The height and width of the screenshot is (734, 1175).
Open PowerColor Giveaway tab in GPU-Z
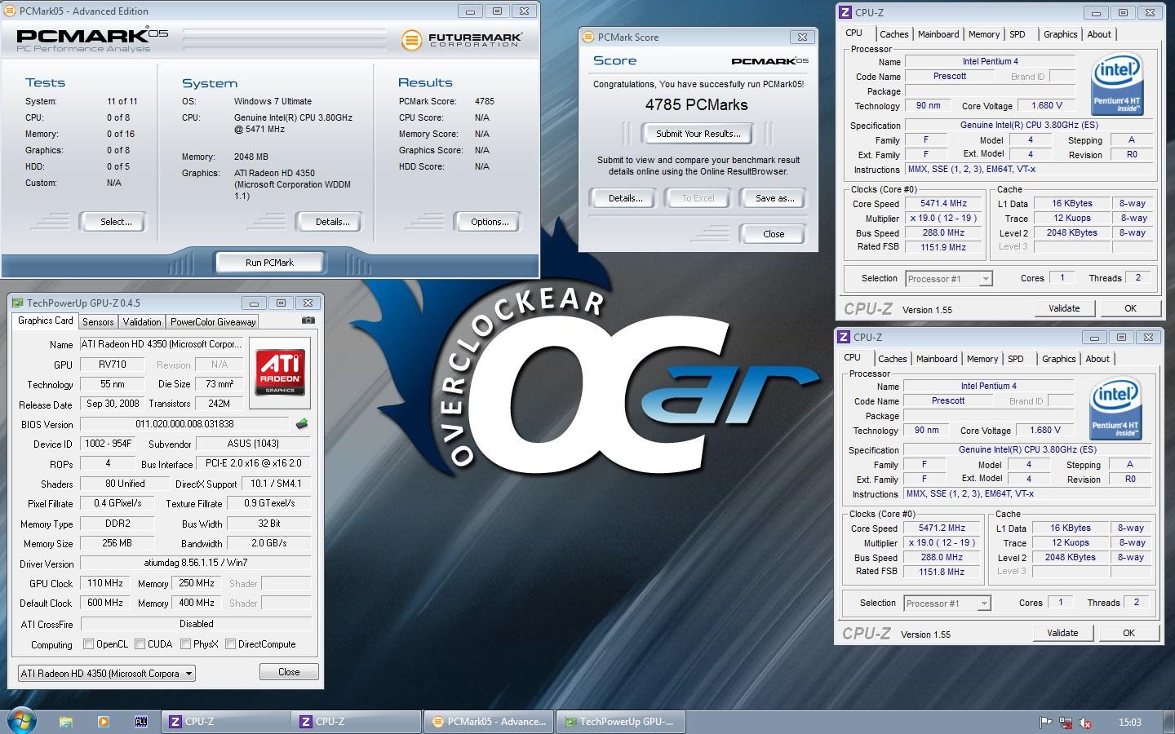pyautogui.click(x=213, y=322)
